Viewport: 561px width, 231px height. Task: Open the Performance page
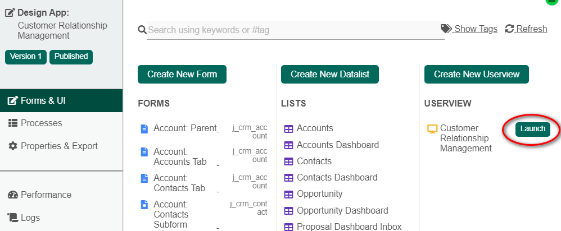pyautogui.click(x=46, y=195)
